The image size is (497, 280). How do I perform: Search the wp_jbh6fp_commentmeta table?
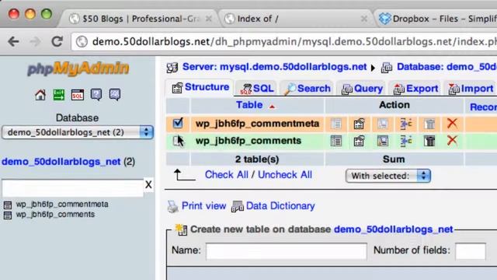click(383, 124)
